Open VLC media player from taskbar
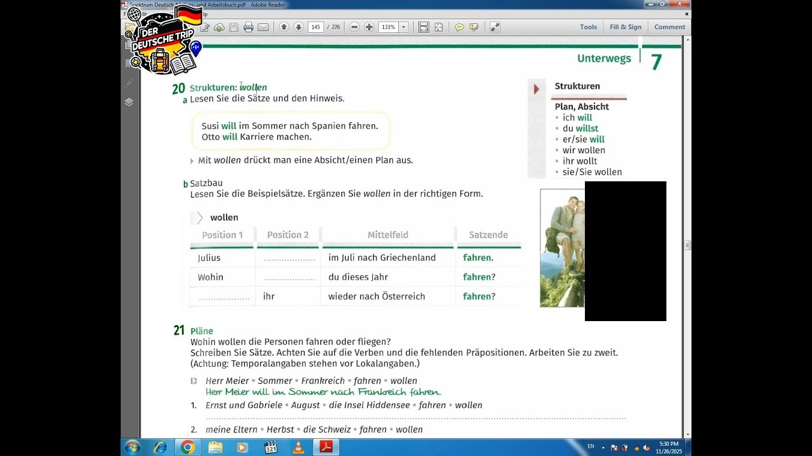 298,447
